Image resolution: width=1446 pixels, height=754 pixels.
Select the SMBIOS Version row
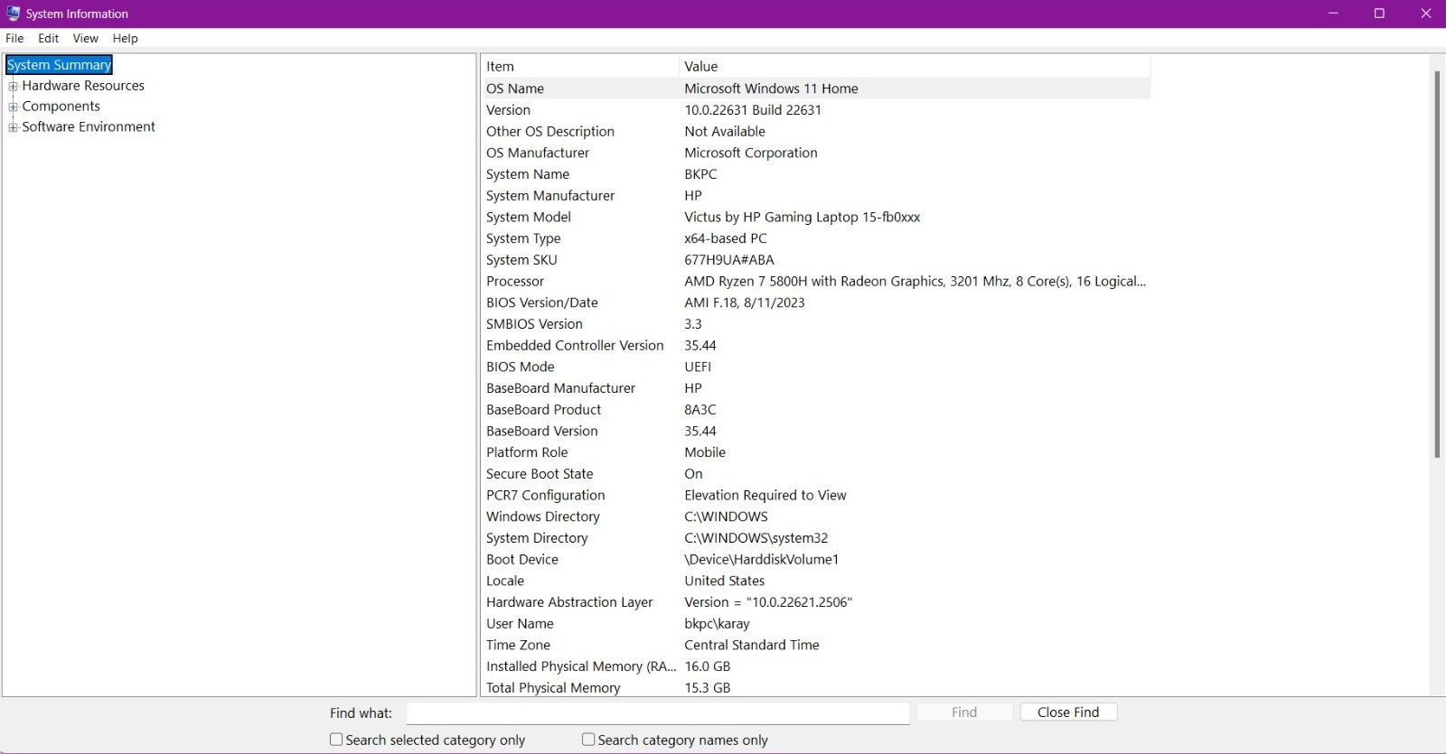tap(815, 324)
